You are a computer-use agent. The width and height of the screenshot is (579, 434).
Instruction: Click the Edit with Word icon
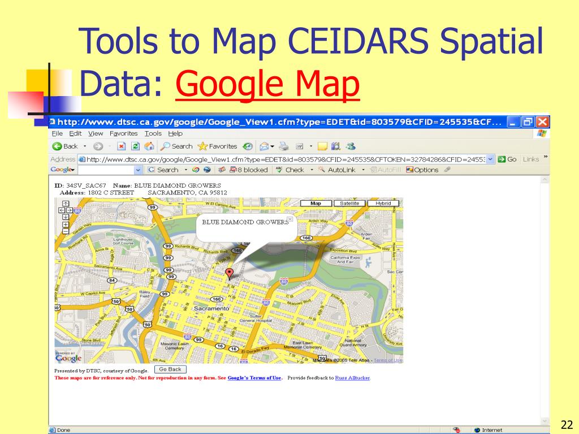(x=300, y=146)
